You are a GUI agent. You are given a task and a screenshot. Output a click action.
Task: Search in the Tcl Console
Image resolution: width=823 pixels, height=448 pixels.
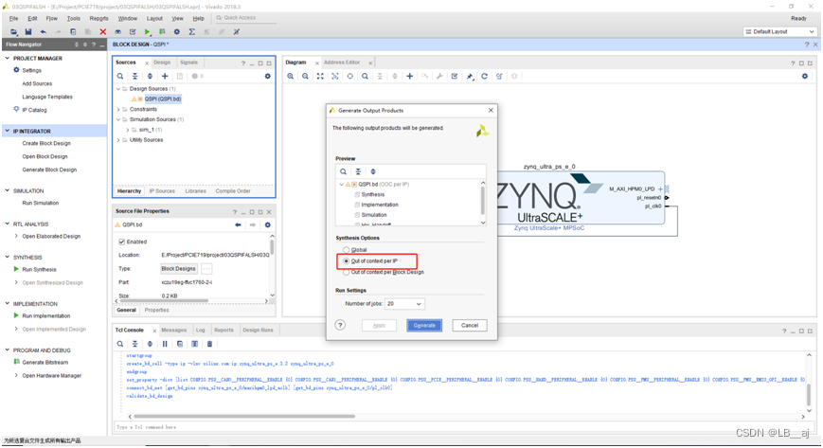pyautogui.click(x=120, y=344)
